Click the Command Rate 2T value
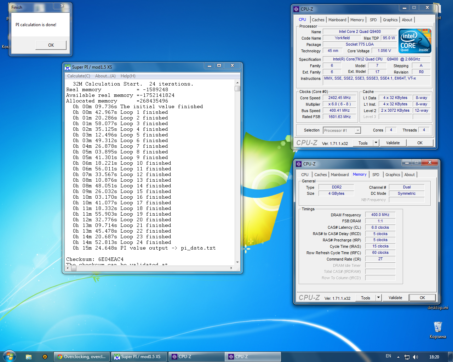The height and width of the screenshot is (362, 453). click(380, 259)
